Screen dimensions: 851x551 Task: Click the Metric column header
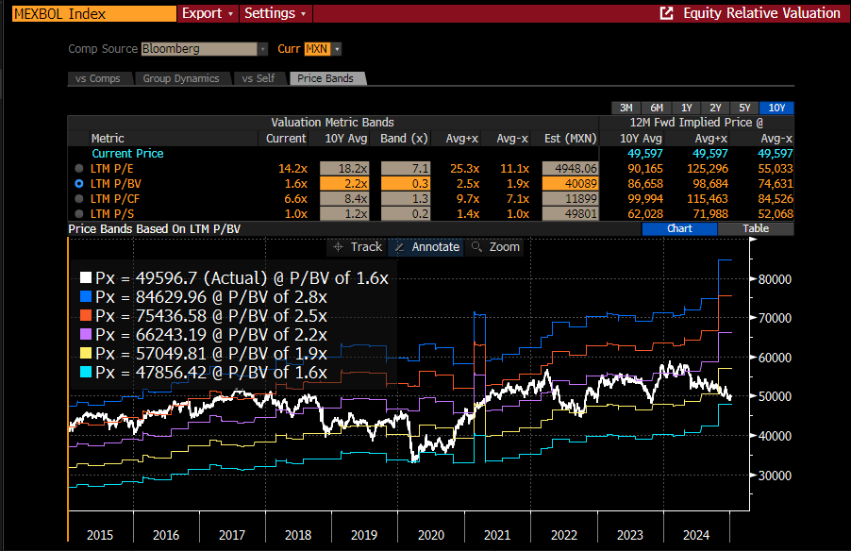click(x=108, y=139)
